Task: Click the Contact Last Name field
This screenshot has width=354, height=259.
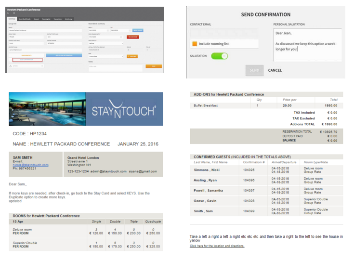Action: [x=26, y=43]
